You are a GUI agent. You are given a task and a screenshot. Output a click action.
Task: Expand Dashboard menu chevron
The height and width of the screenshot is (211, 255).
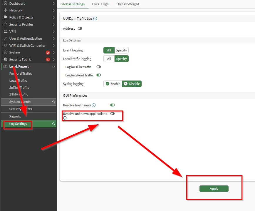pos(54,4)
